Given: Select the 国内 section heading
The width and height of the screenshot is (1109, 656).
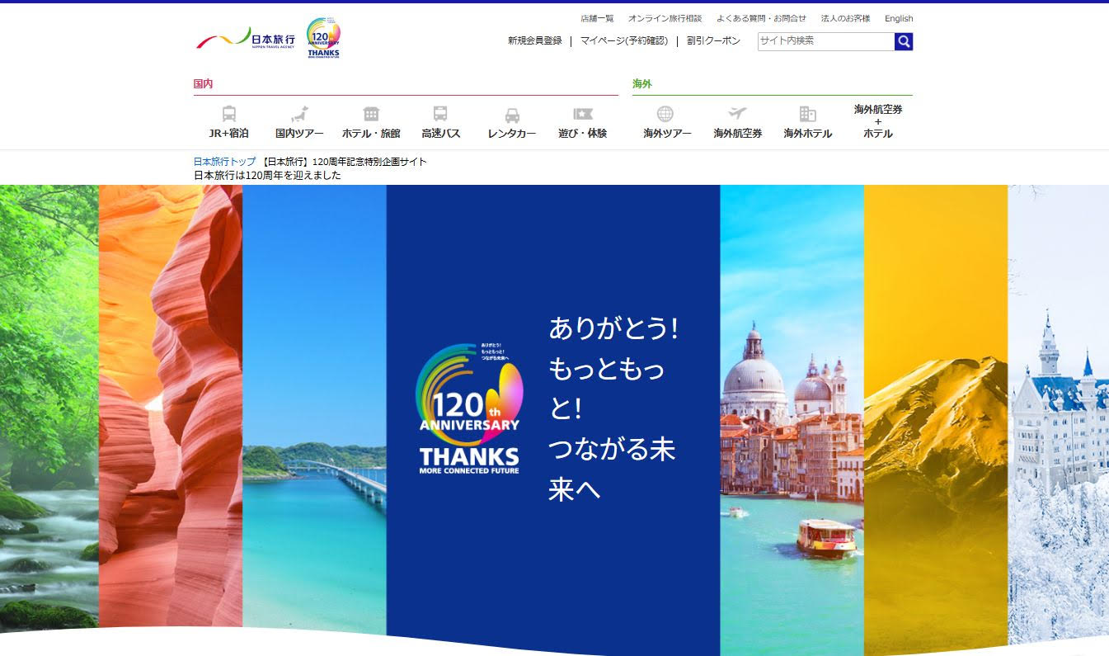Looking at the screenshot, I should pos(203,84).
